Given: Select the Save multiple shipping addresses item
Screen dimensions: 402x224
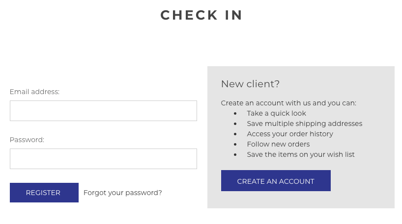Looking at the screenshot, I should tap(305, 124).
